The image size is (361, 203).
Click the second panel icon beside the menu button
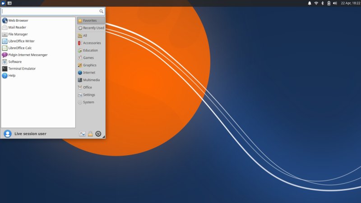(x=9, y=3)
